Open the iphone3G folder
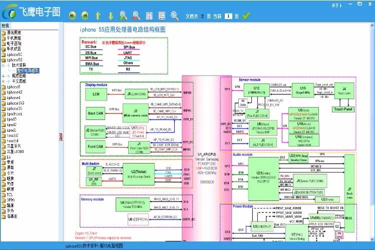The height and width of the screenshot is (250, 375). pos(12,108)
